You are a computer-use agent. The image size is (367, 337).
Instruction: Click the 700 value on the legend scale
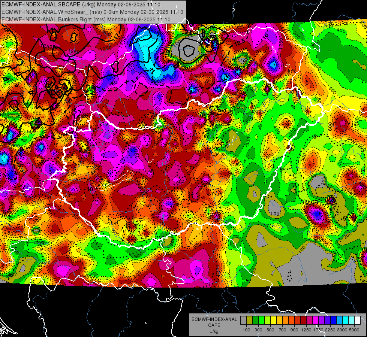pos(283,330)
